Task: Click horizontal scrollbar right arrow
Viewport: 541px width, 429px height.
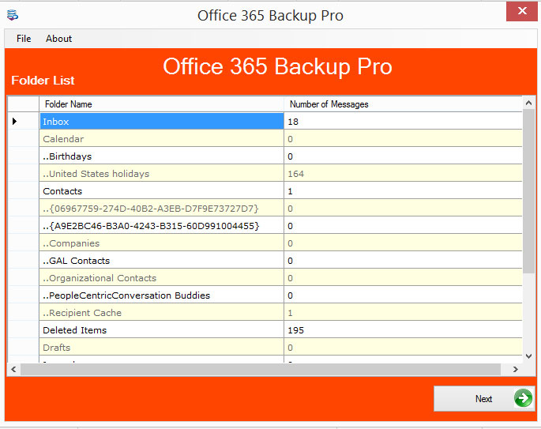Action: (515, 369)
